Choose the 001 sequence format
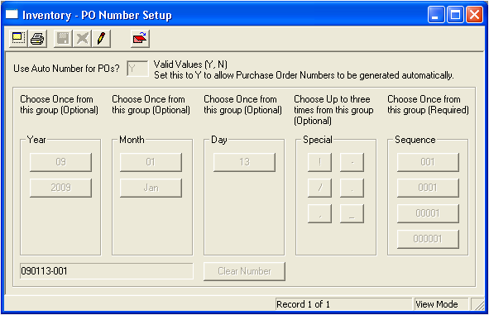Screen dimensions: 489x315 tap(428, 162)
